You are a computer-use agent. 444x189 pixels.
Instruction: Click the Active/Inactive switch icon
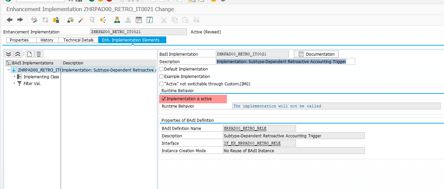pos(45,20)
